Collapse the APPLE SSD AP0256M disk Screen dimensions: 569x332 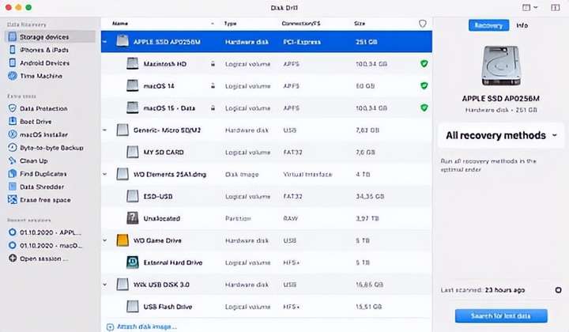click(x=105, y=42)
